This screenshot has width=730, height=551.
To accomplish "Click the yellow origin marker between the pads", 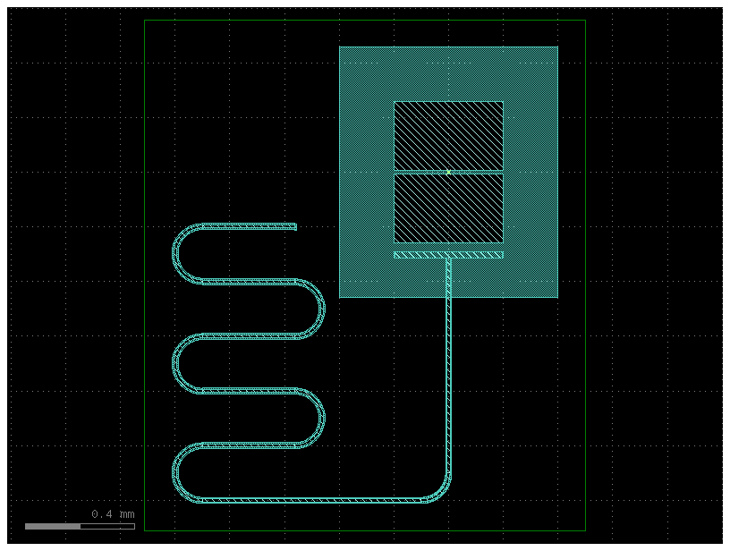I will coord(448,172).
